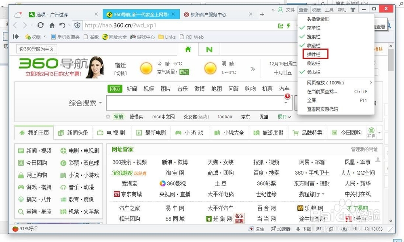Viewport: 404px width, 242px height.
Task: Toggle the favorites sidebar arrow icon
Action: [16, 37]
